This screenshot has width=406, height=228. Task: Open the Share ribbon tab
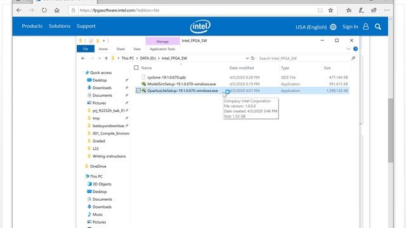pos(121,49)
